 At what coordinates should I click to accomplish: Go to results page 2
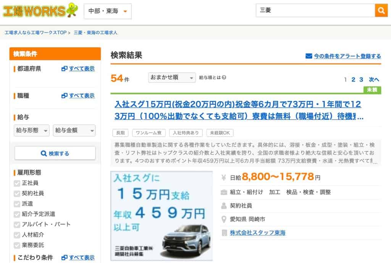[x=353, y=80]
